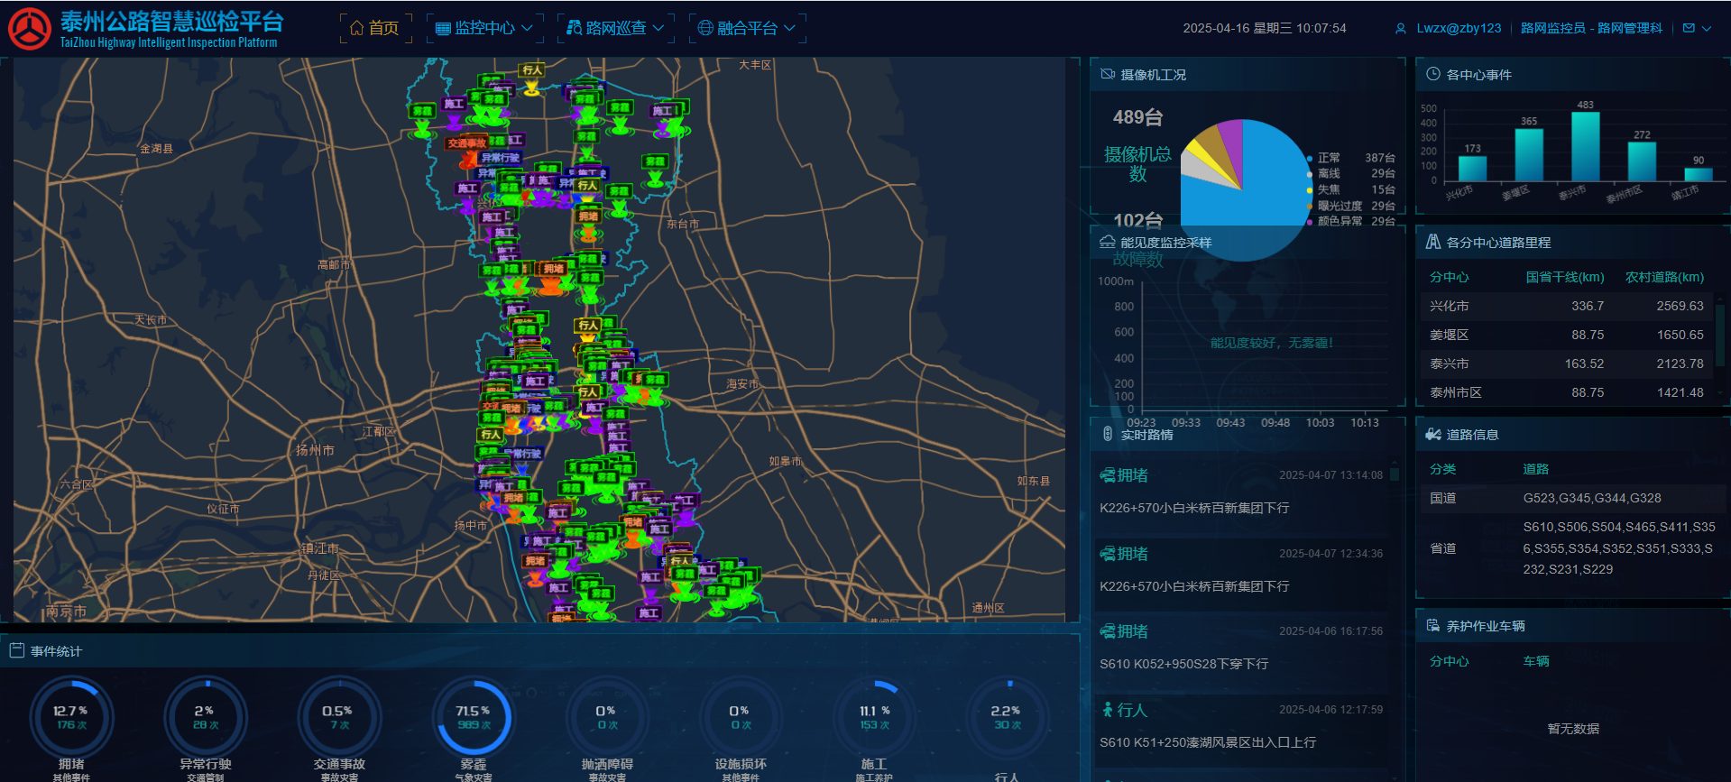Click the user profile icon
The width and height of the screenshot is (1731, 782).
point(1400,29)
